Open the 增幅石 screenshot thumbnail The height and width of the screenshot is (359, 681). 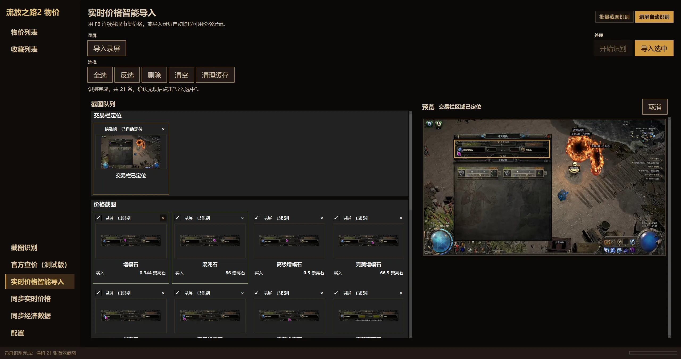(x=131, y=241)
